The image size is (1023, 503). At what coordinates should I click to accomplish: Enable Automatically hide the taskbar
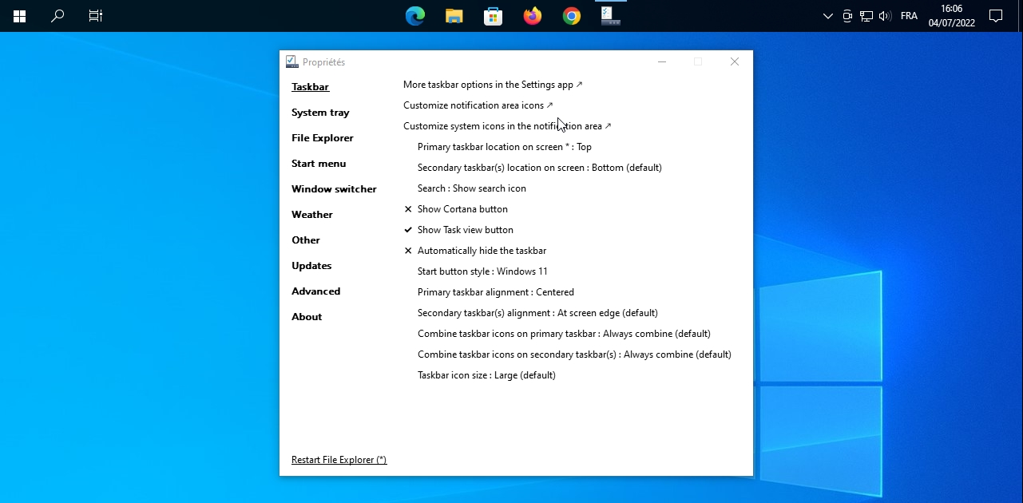pos(475,251)
